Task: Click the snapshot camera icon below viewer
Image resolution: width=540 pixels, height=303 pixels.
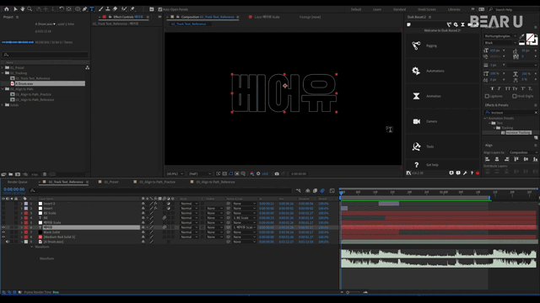Action: pos(277,174)
